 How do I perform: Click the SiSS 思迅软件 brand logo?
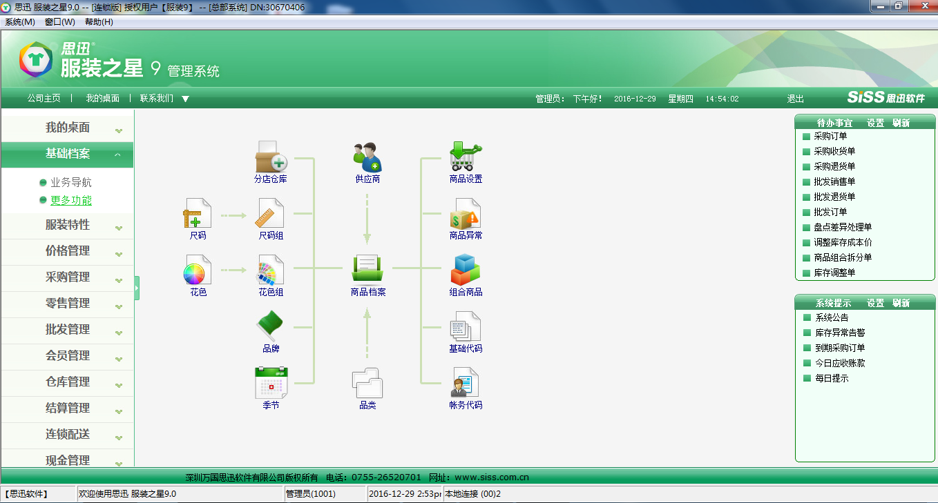tap(886, 98)
